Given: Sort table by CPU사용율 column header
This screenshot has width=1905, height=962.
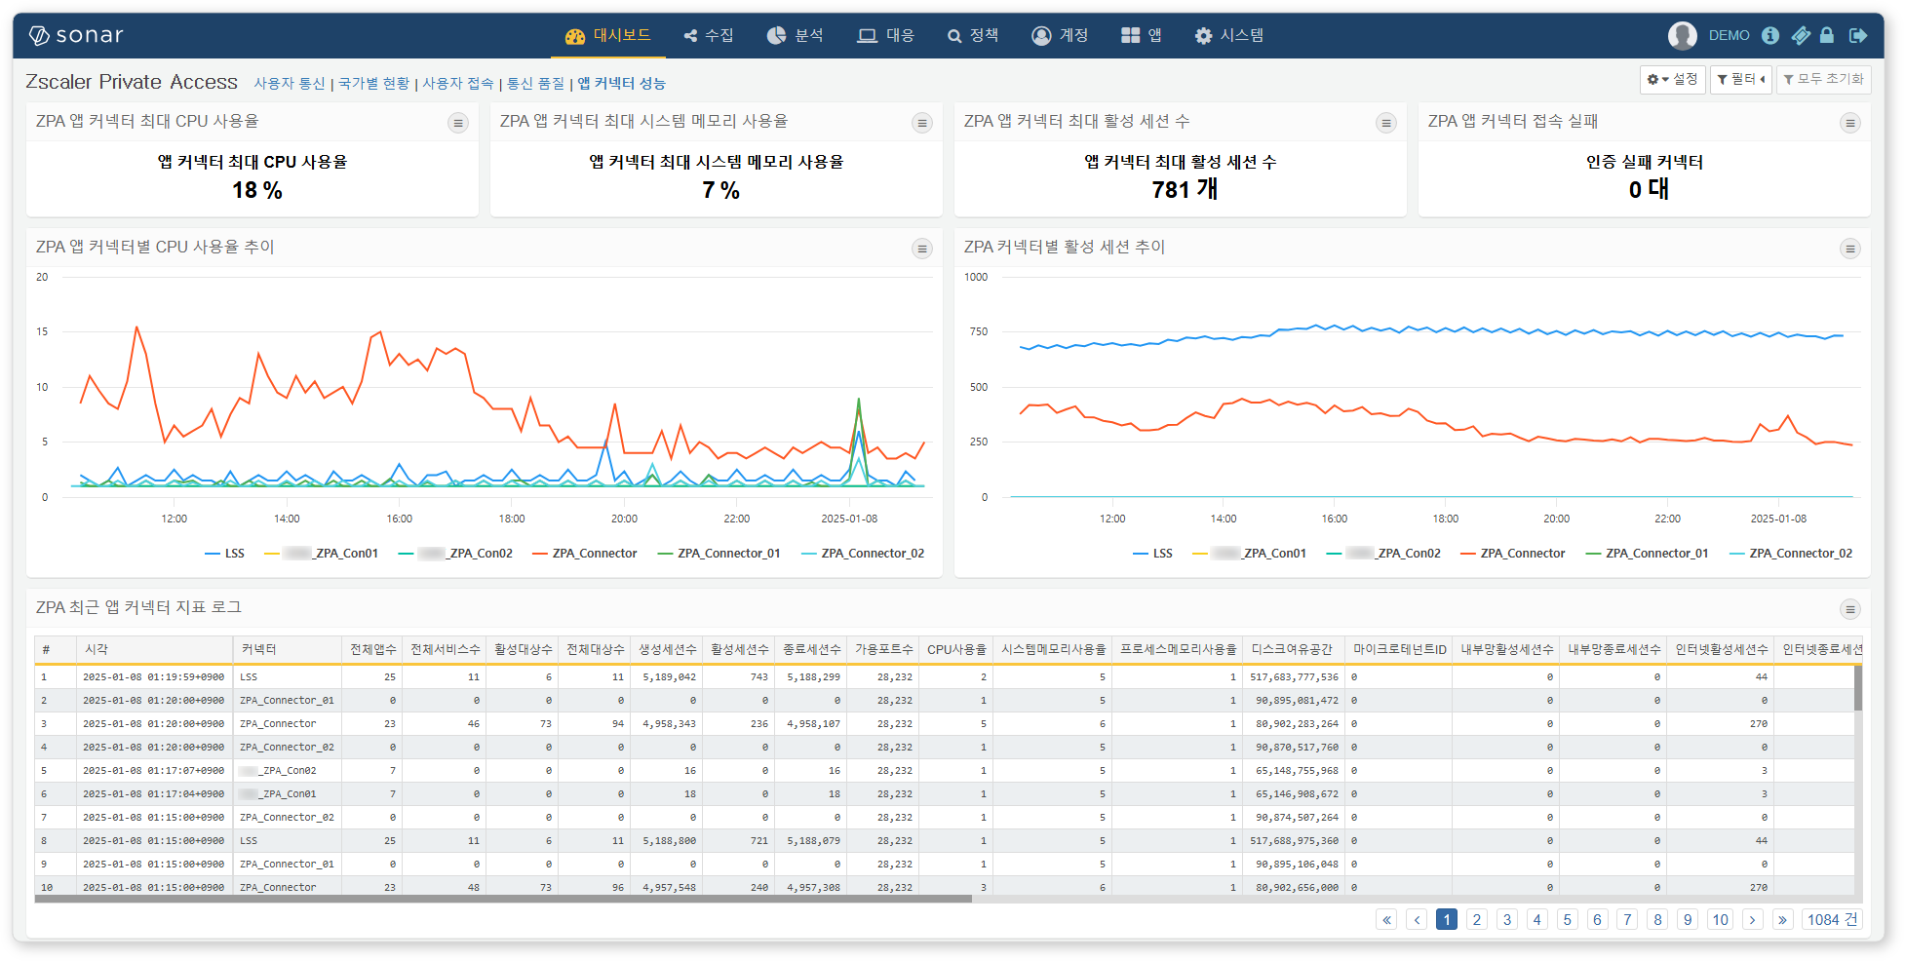Looking at the screenshot, I should point(956,649).
